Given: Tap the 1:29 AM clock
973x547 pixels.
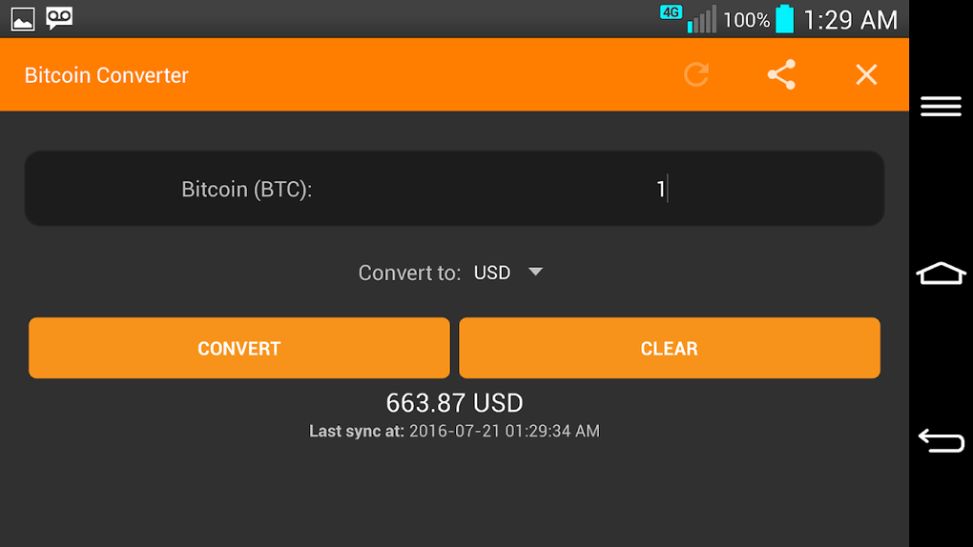Looking at the screenshot, I should [x=850, y=19].
